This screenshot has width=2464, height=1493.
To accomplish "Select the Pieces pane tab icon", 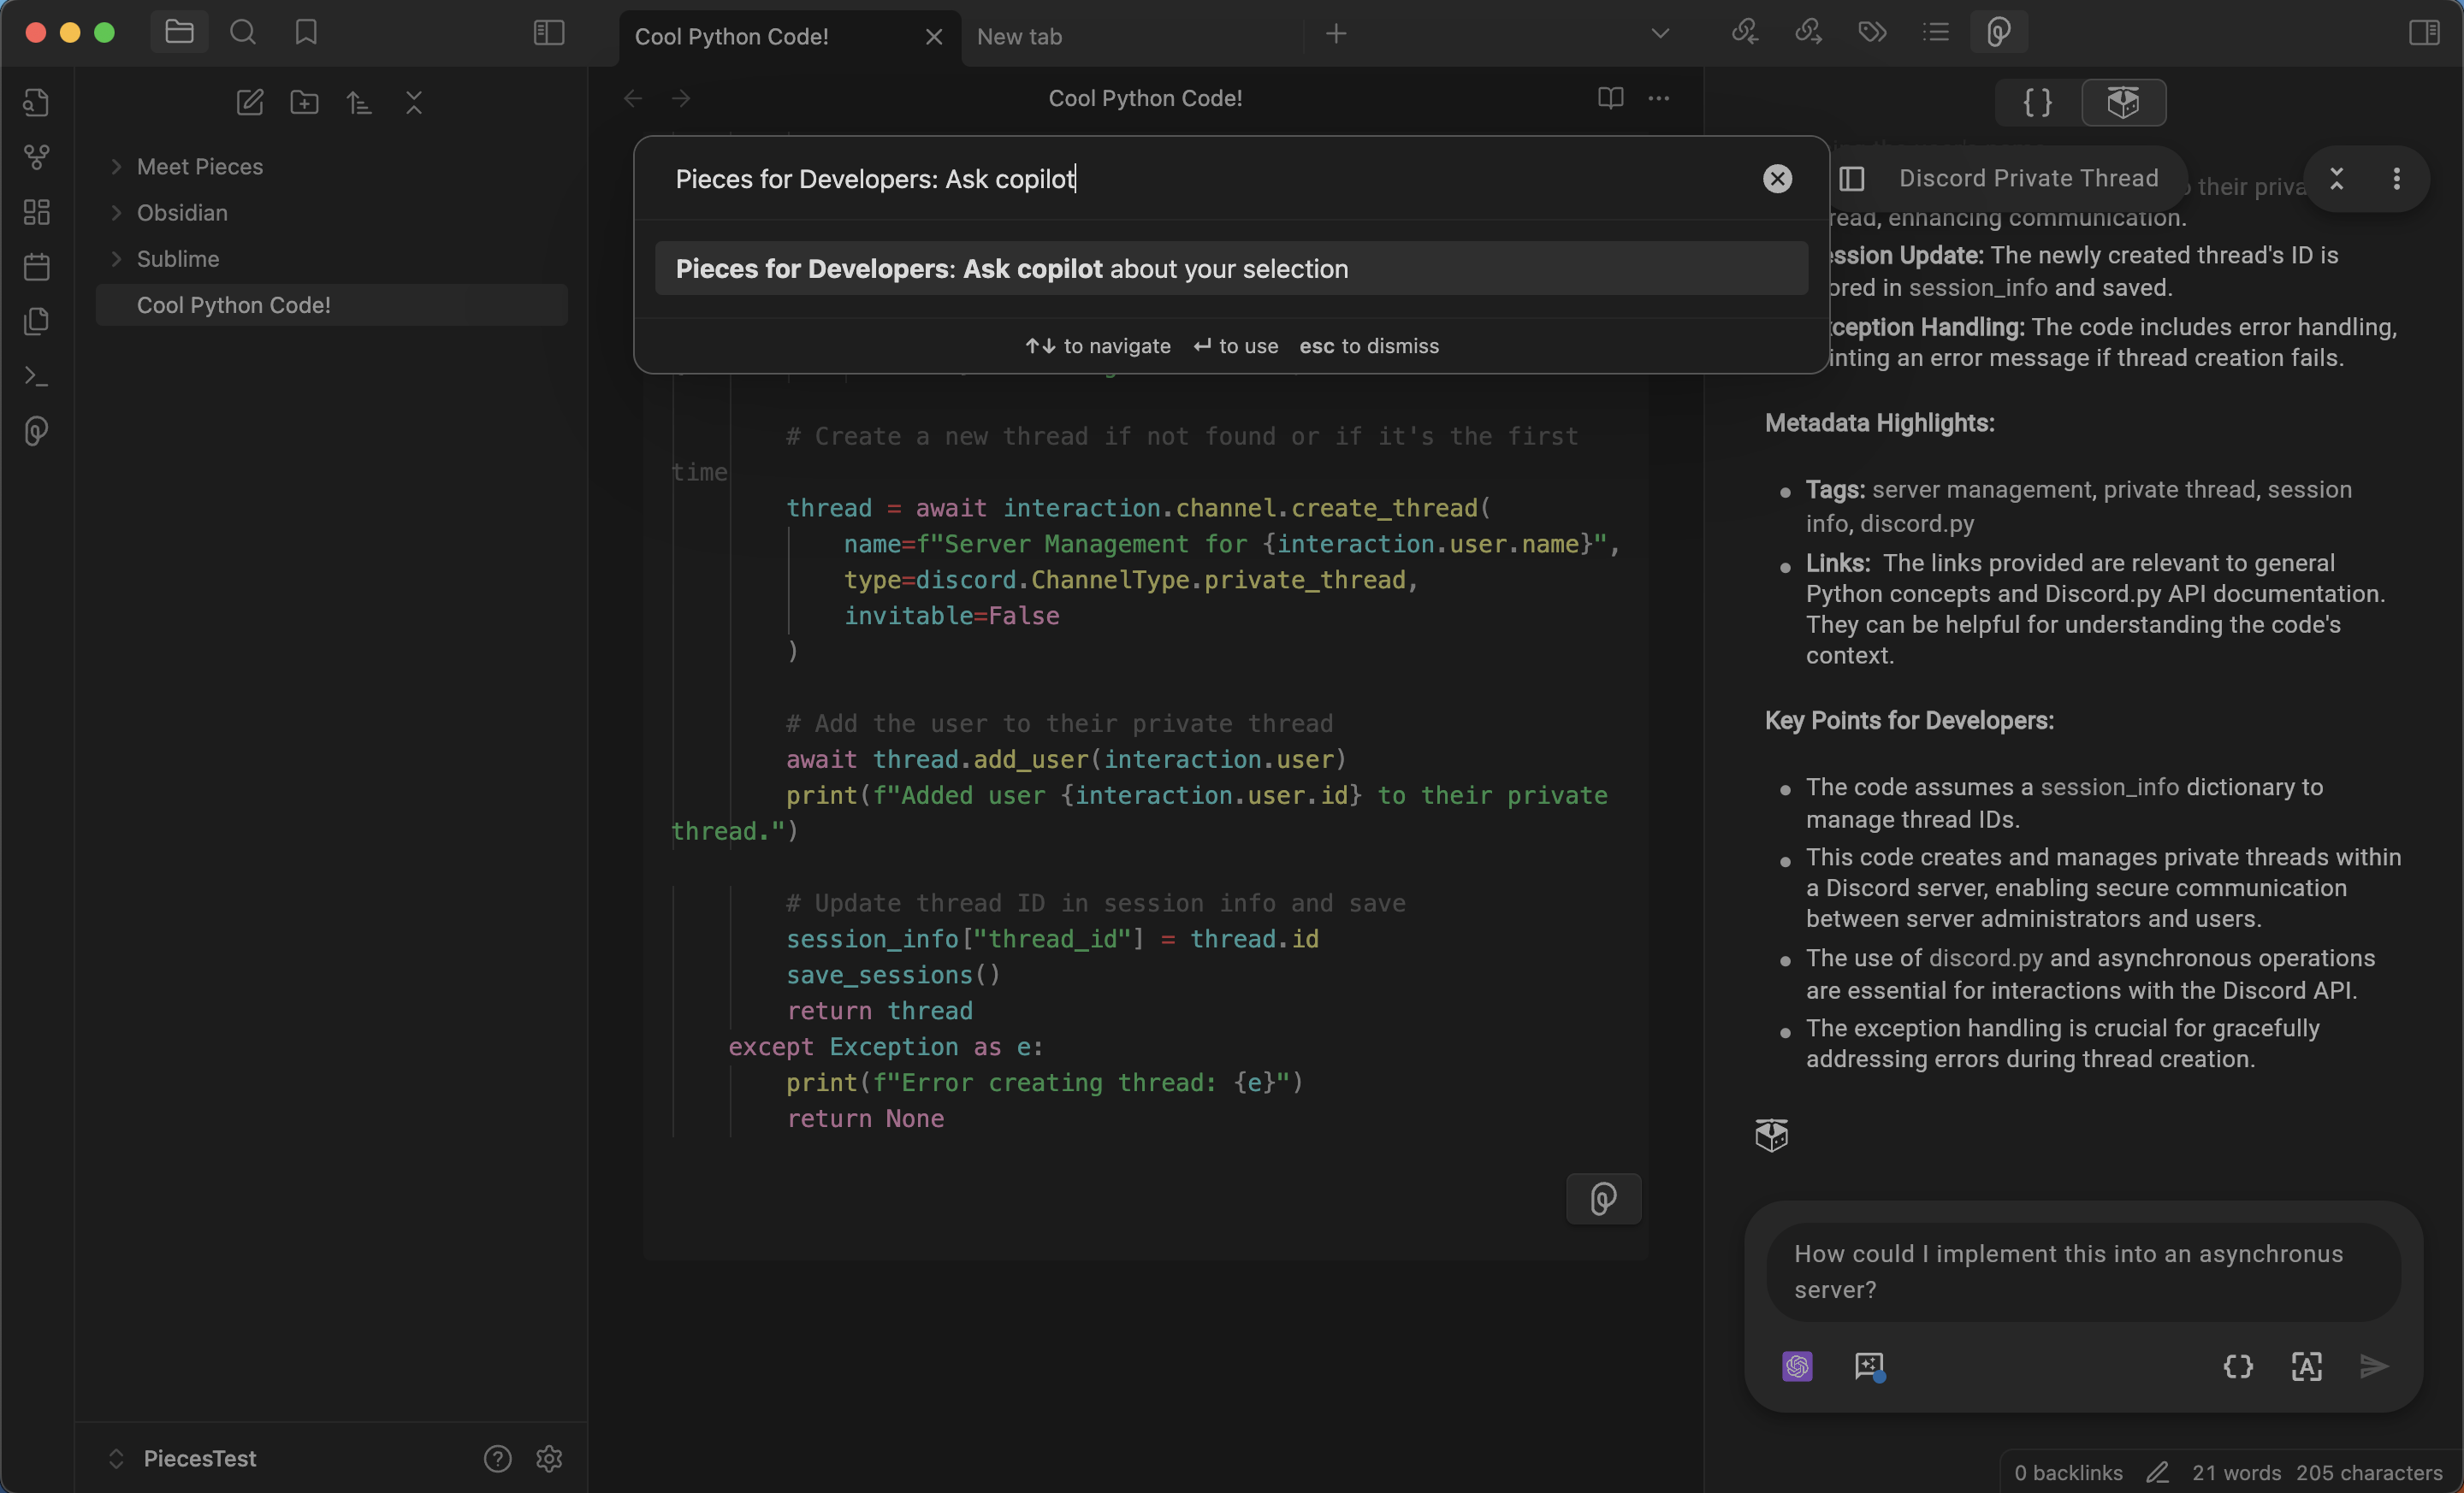I will 1999,32.
